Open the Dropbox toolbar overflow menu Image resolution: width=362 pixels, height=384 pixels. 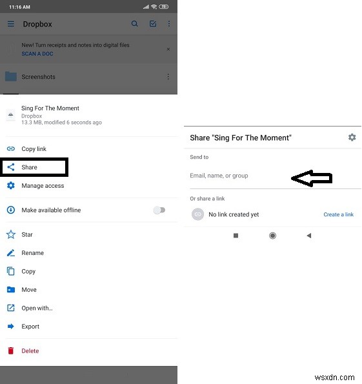[x=169, y=24]
